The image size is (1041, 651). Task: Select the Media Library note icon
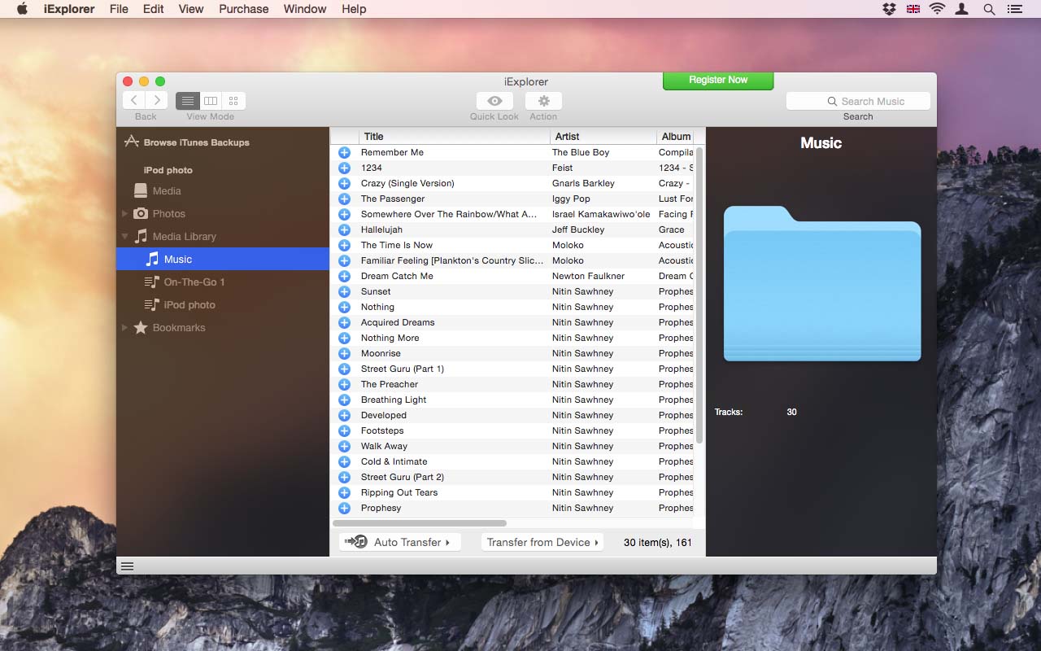click(x=141, y=236)
